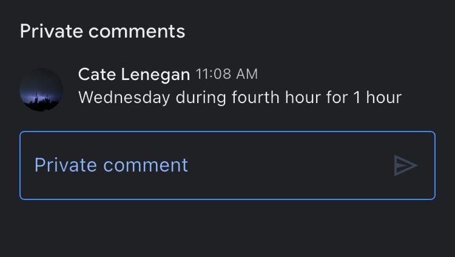
Task: Click the Private comments heading
Action: click(x=102, y=31)
